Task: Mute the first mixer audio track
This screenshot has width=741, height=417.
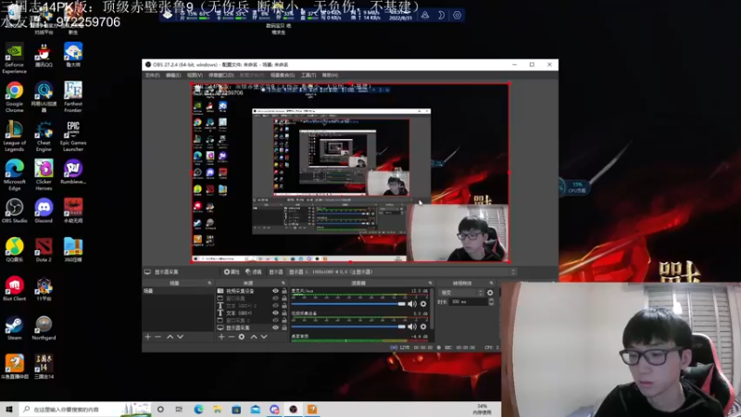Action: [412, 304]
